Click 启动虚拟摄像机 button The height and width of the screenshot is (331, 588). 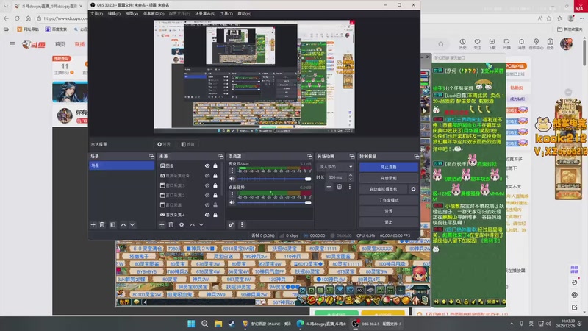pyautogui.click(x=383, y=189)
